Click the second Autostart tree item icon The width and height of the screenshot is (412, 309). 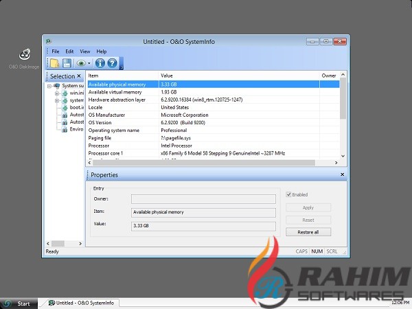tap(65, 122)
